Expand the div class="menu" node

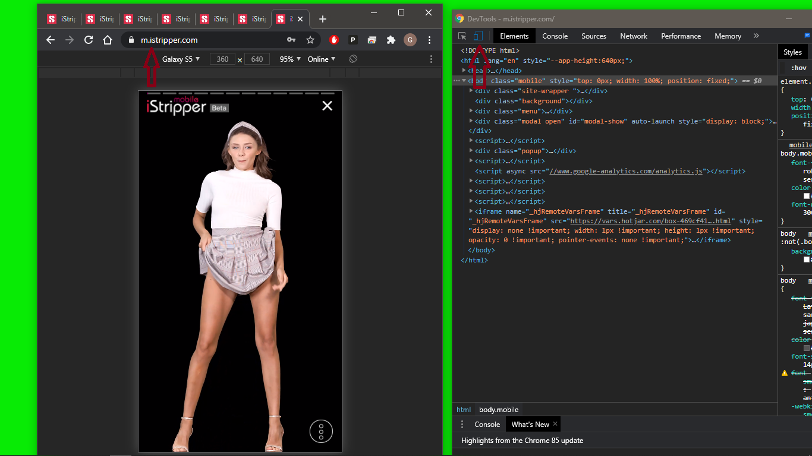pyautogui.click(x=471, y=111)
